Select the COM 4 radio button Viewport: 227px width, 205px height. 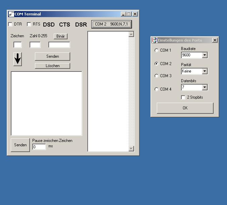[156, 89]
